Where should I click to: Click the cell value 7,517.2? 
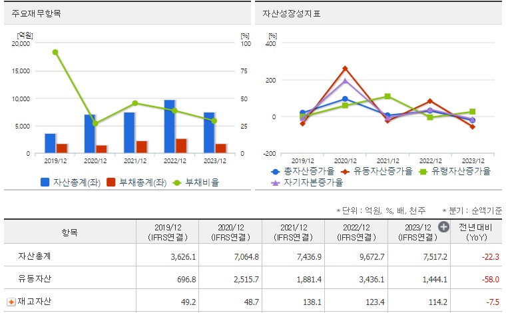coord(435,257)
